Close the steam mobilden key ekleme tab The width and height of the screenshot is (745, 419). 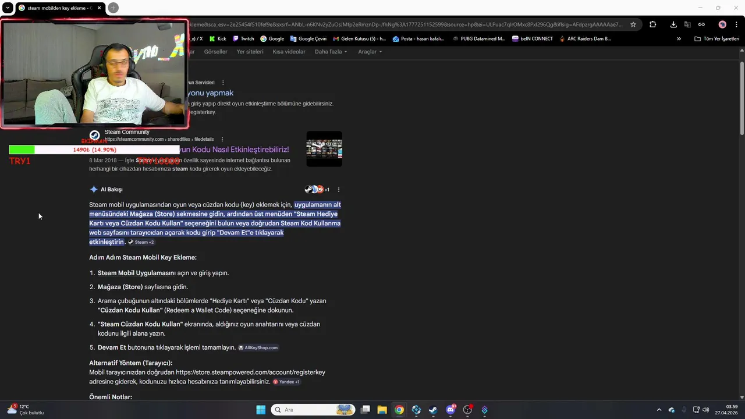pyautogui.click(x=100, y=8)
